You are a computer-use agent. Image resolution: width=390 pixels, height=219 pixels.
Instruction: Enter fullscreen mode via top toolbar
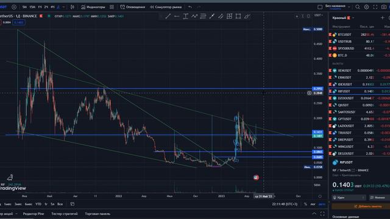(x=375, y=7)
